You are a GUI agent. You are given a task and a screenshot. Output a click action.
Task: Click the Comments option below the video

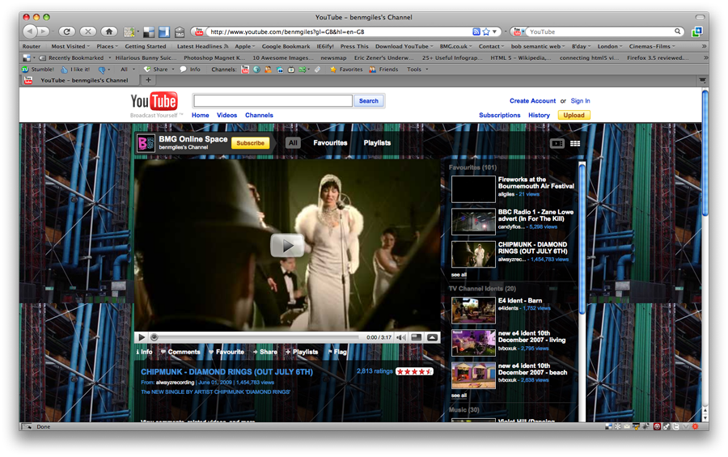(x=180, y=352)
